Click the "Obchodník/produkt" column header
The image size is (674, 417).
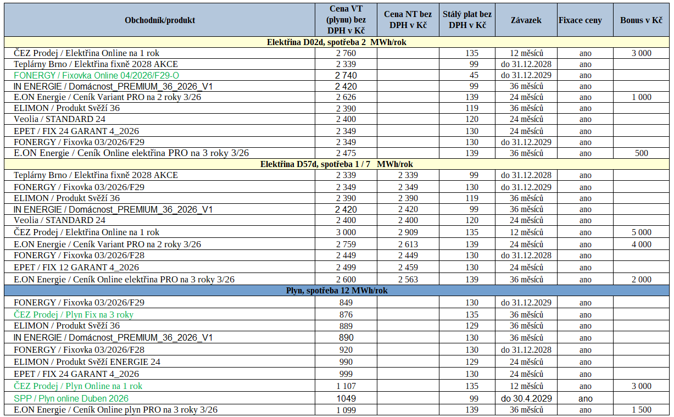point(159,20)
